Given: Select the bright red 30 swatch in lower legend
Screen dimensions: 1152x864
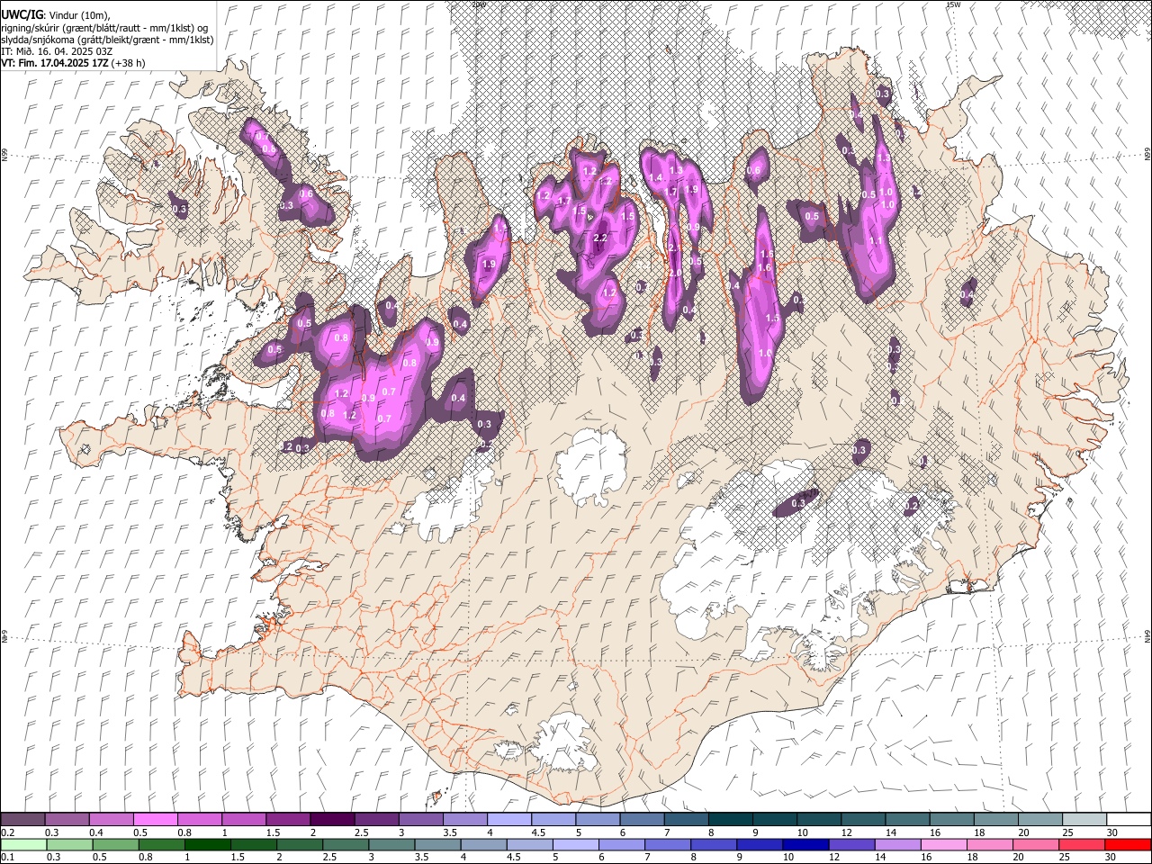Looking at the screenshot, I should [1128, 844].
